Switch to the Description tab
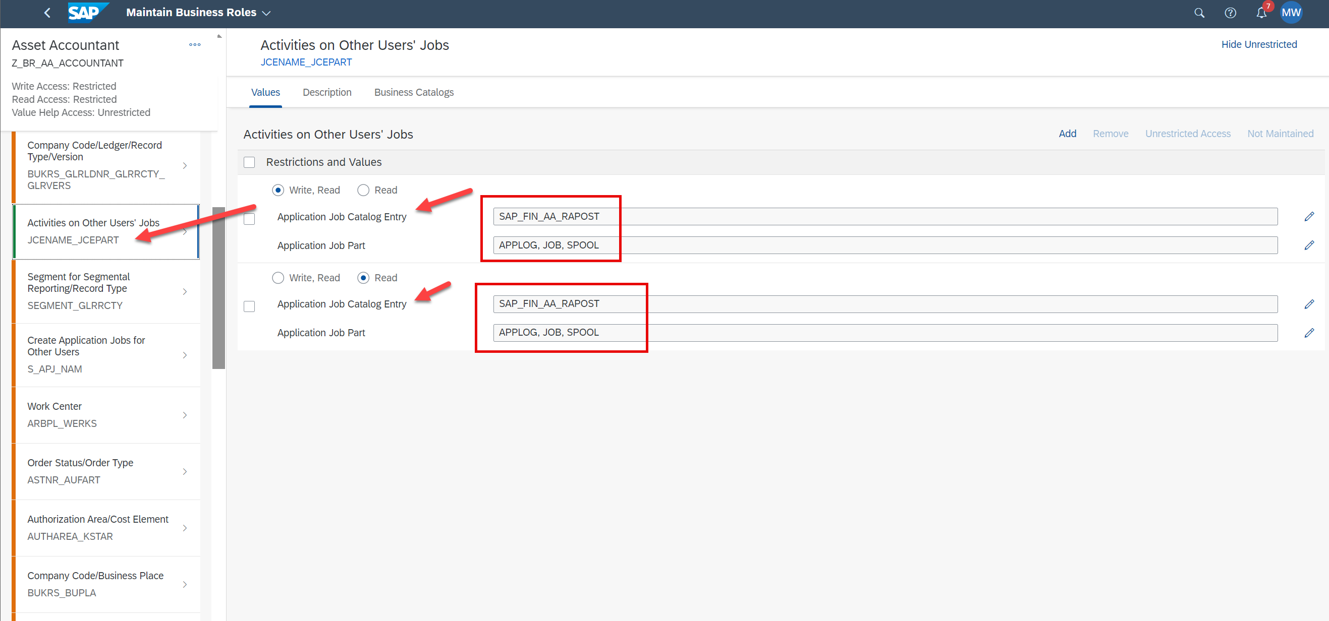Viewport: 1329px width, 621px height. tap(327, 92)
